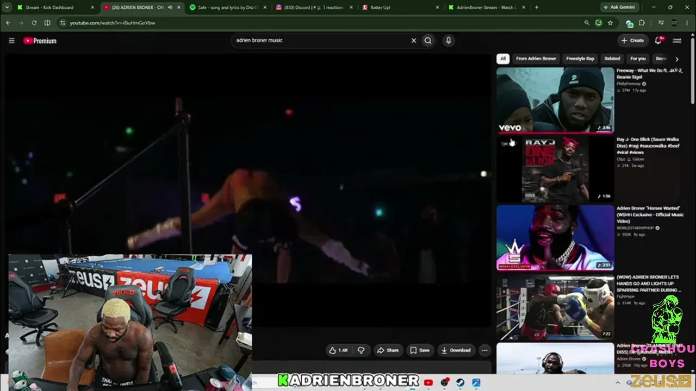Image resolution: width=696 pixels, height=391 pixels.
Task: Bookmark this page with the star
Action: click(610, 23)
